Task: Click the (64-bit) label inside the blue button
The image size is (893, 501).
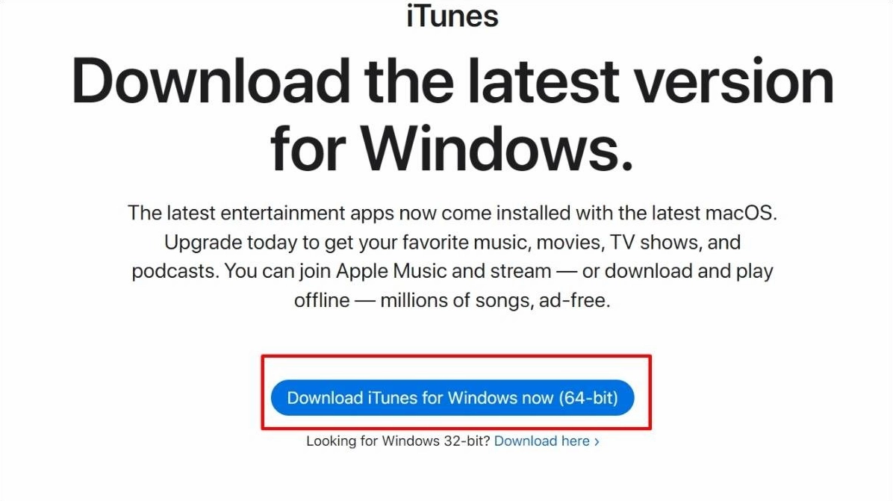Action: tap(588, 397)
